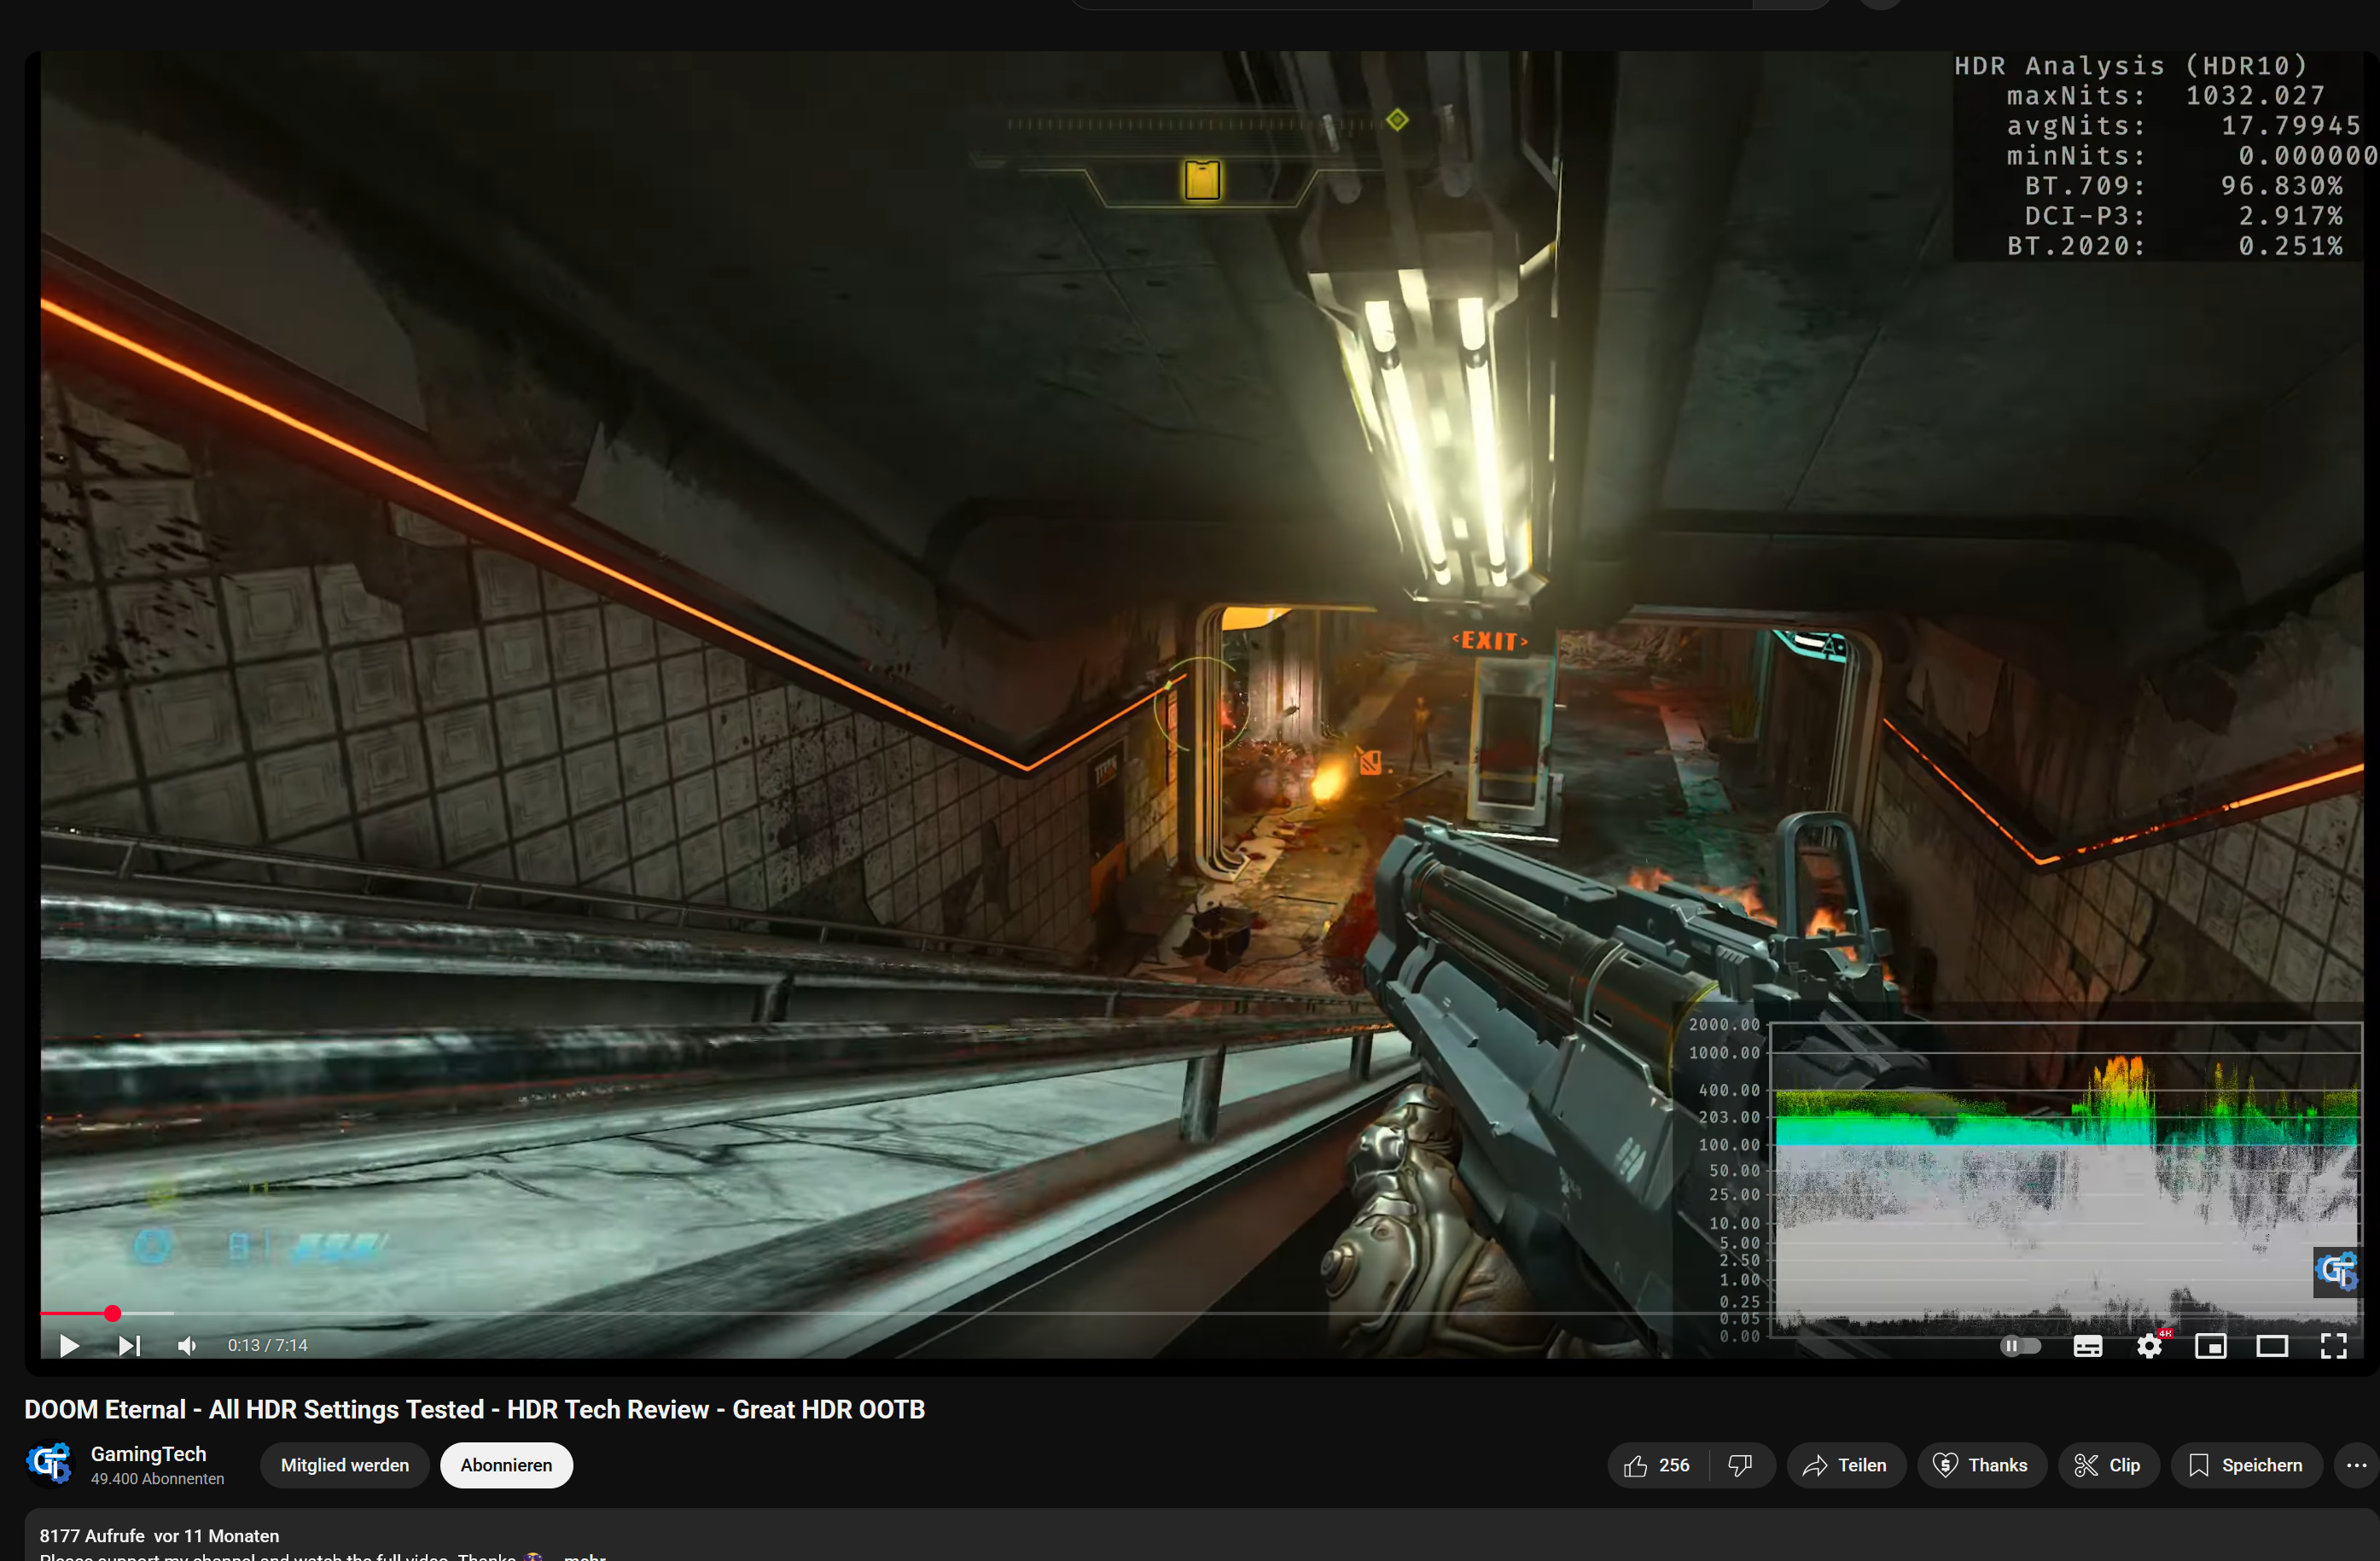This screenshot has height=1561, width=2380.
Task: Switch to miniplayer mode
Action: 2211,1345
